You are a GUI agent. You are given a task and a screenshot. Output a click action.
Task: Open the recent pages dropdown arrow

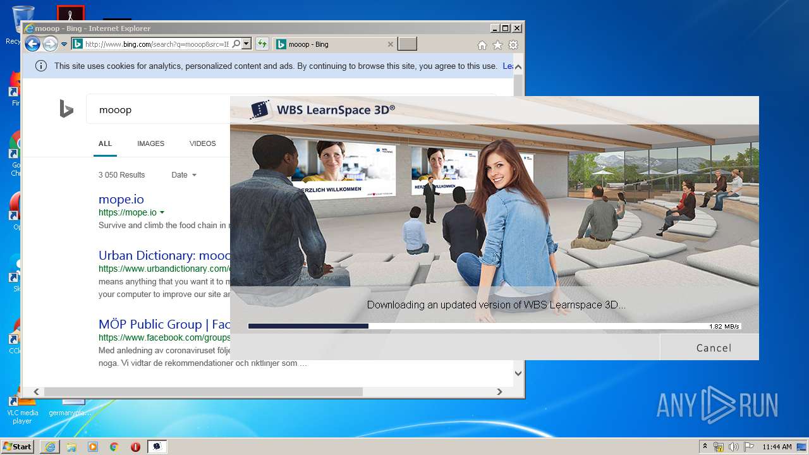click(64, 44)
